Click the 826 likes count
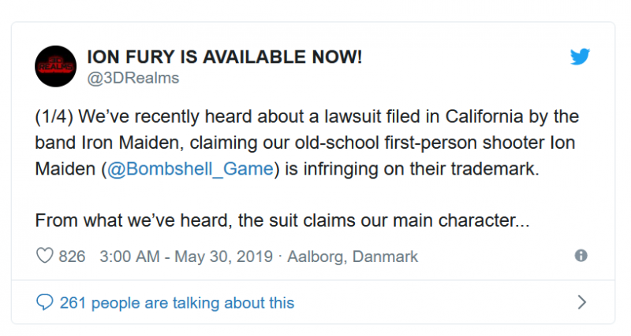This screenshot has width=631, height=336. [x=72, y=256]
